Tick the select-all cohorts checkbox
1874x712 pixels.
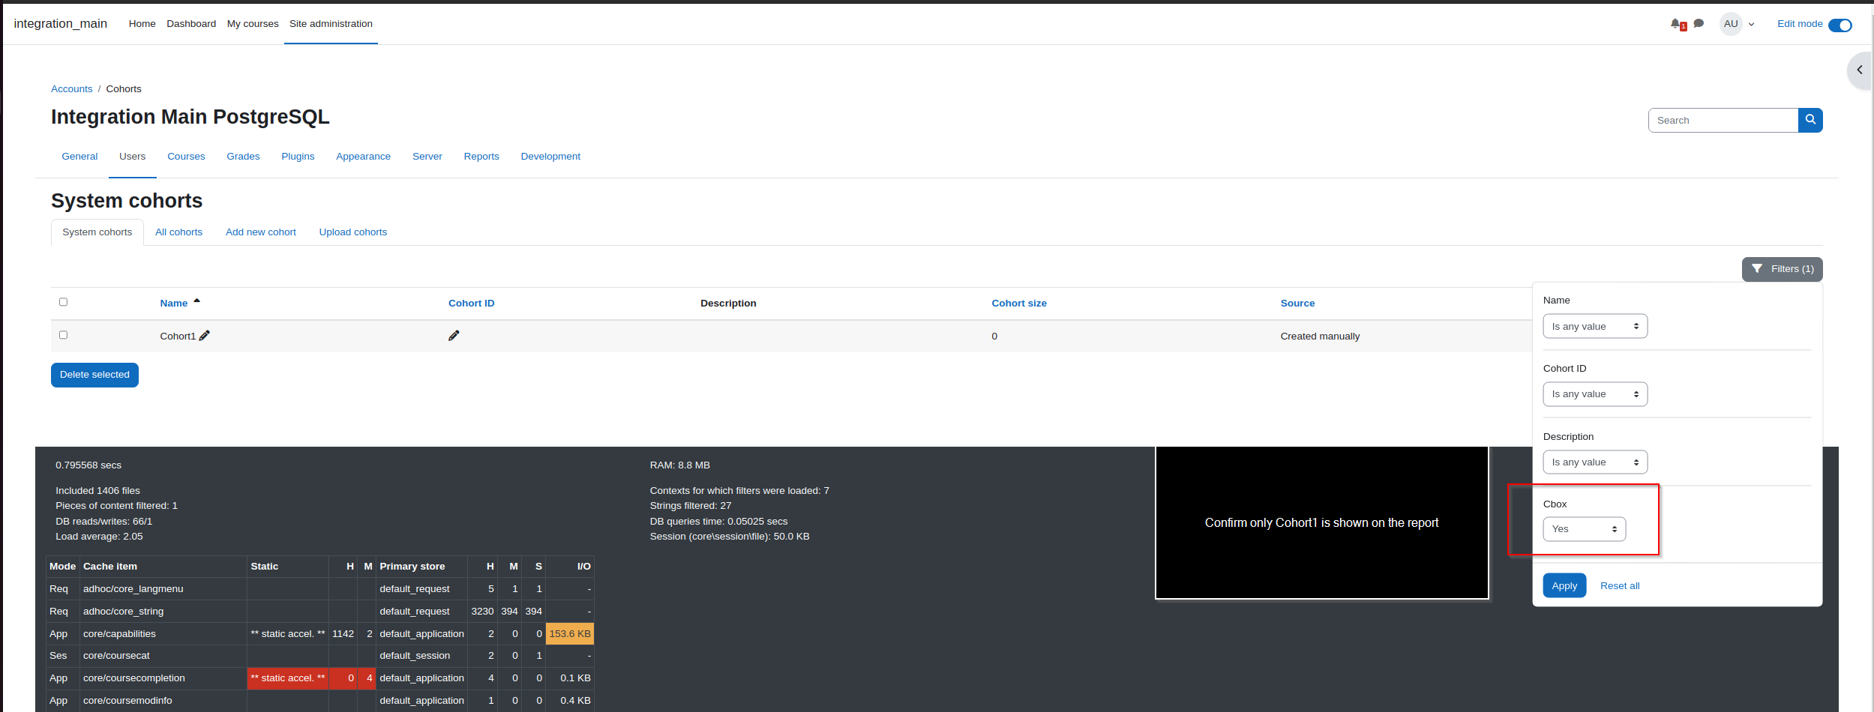tap(63, 302)
